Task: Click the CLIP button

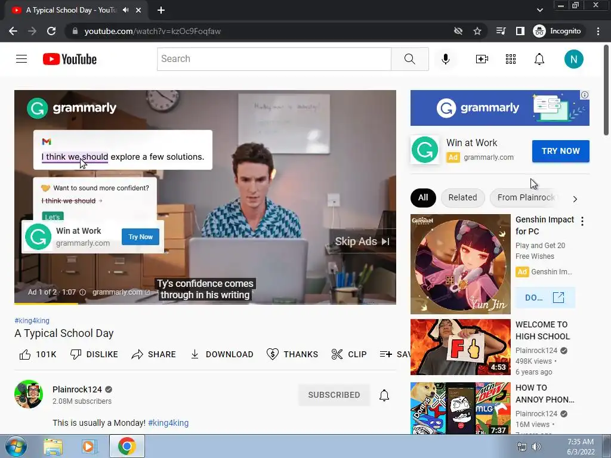Action: [348, 354]
